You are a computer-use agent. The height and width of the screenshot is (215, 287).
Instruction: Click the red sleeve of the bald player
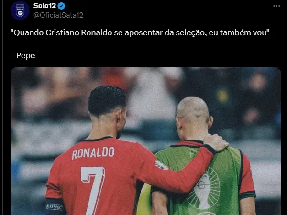tap(247, 175)
